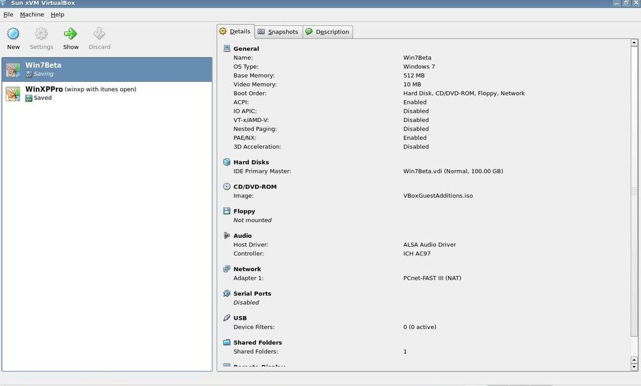The image size is (641, 386).
Task: Open the Help menu
Action: pos(58,14)
